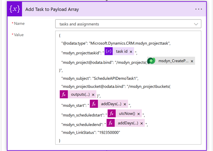213x151 pixels.
Task: Click the "msdyn_subject": "ScheduleAPIDemoTask1" line
Action: click(x=100, y=79)
